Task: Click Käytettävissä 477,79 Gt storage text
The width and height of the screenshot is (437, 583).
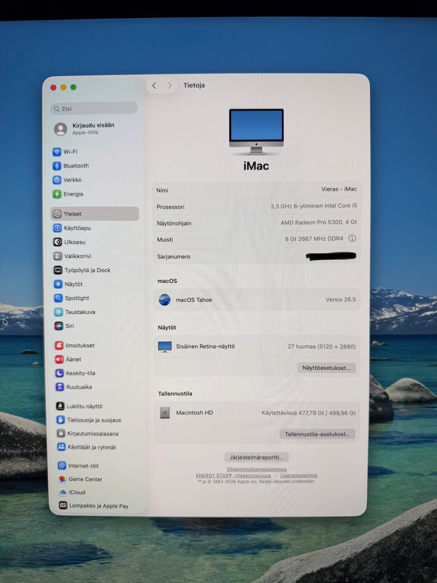Action: tap(309, 413)
